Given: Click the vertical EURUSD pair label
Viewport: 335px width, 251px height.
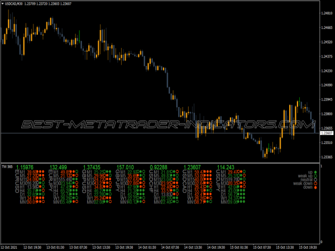Looking at the screenshot, I should [x=17, y=181].
